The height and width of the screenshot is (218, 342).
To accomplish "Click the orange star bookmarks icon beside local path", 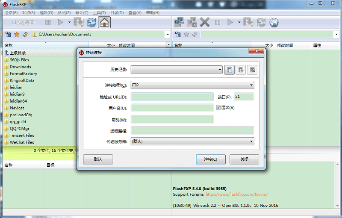I will click(17, 34).
